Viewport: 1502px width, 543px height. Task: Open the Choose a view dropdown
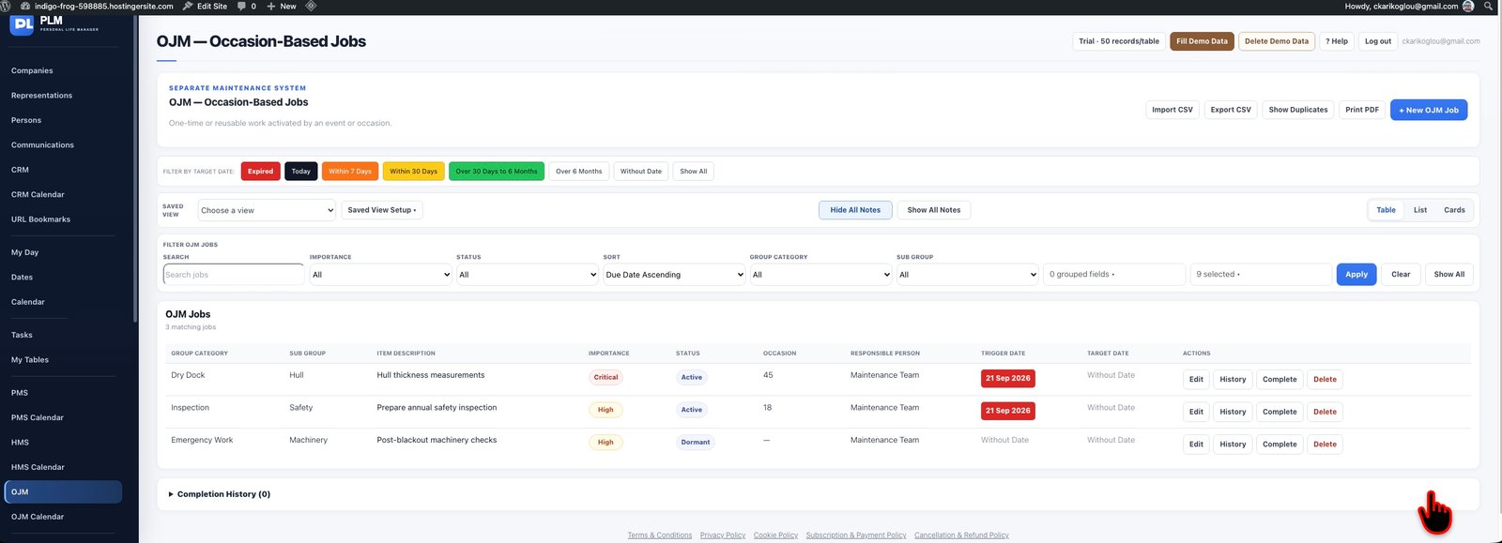pos(267,210)
